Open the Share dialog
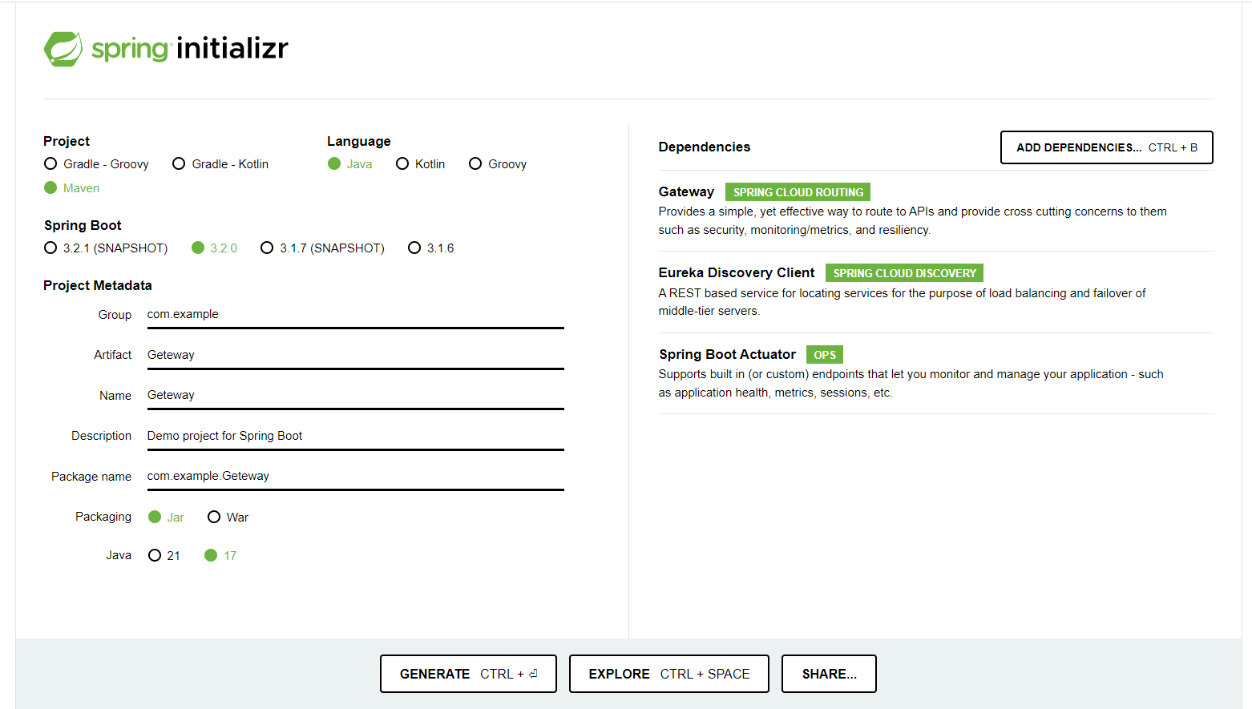 click(x=829, y=674)
